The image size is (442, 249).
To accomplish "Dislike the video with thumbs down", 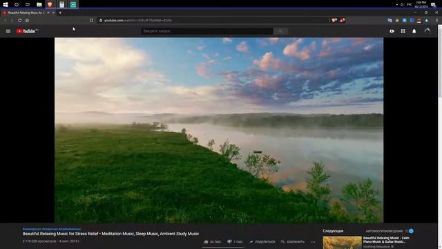I will click(x=229, y=241).
